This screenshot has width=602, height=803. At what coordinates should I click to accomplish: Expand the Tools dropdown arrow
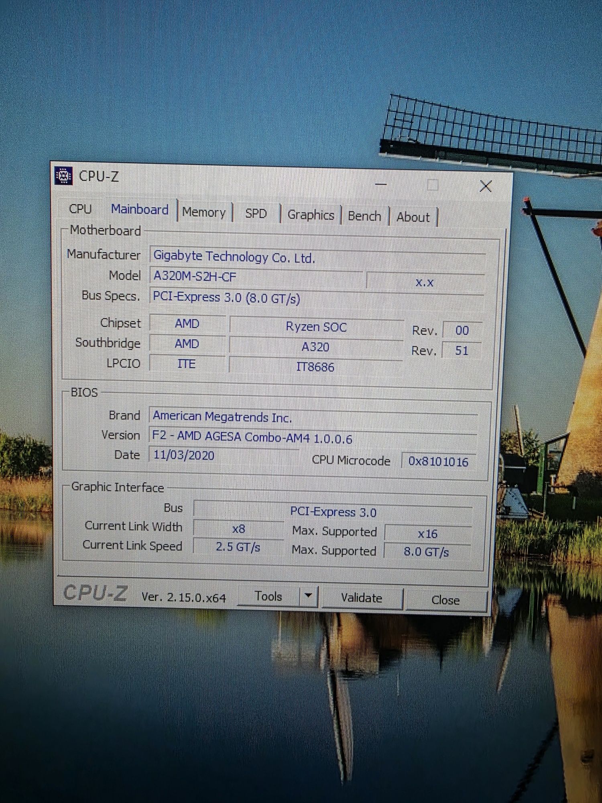pyautogui.click(x=308, y=595)
